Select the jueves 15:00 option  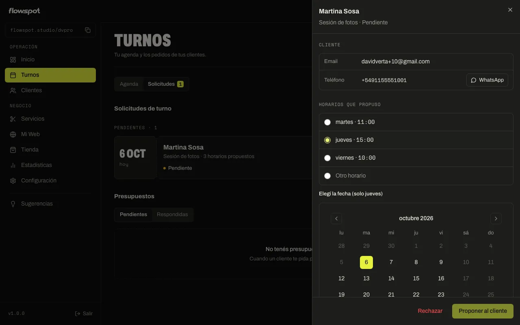416,140
